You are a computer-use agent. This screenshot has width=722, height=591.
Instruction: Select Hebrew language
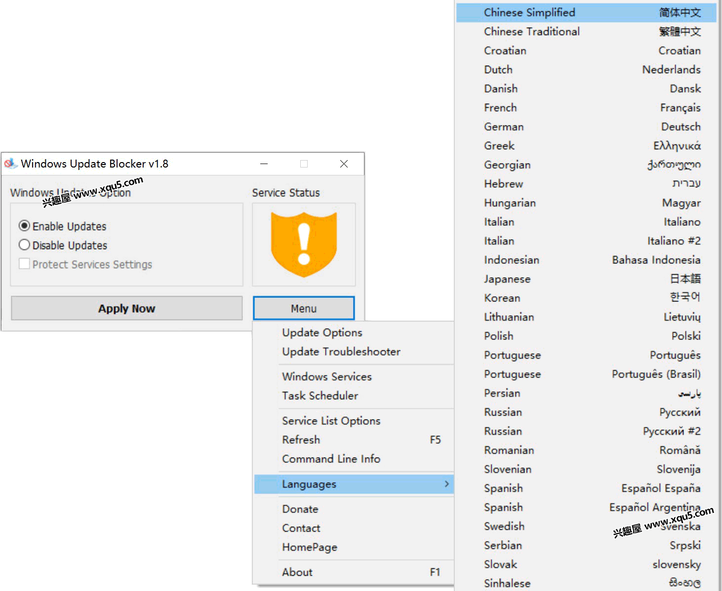pyautogui.click(x=586, y=184)
